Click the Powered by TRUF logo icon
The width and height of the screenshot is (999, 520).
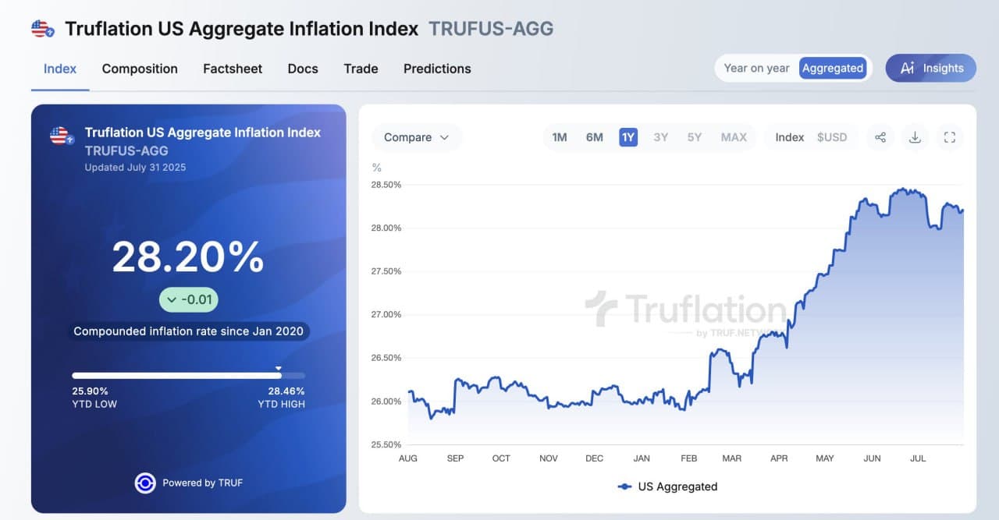point(145,483)
